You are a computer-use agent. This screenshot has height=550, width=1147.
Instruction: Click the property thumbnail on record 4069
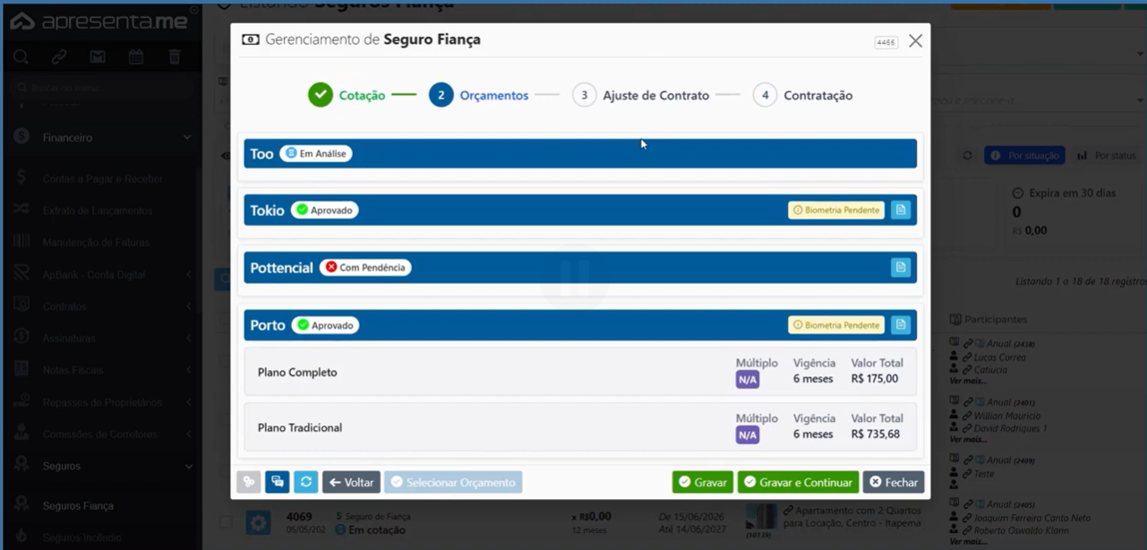(x=762, y=518)
